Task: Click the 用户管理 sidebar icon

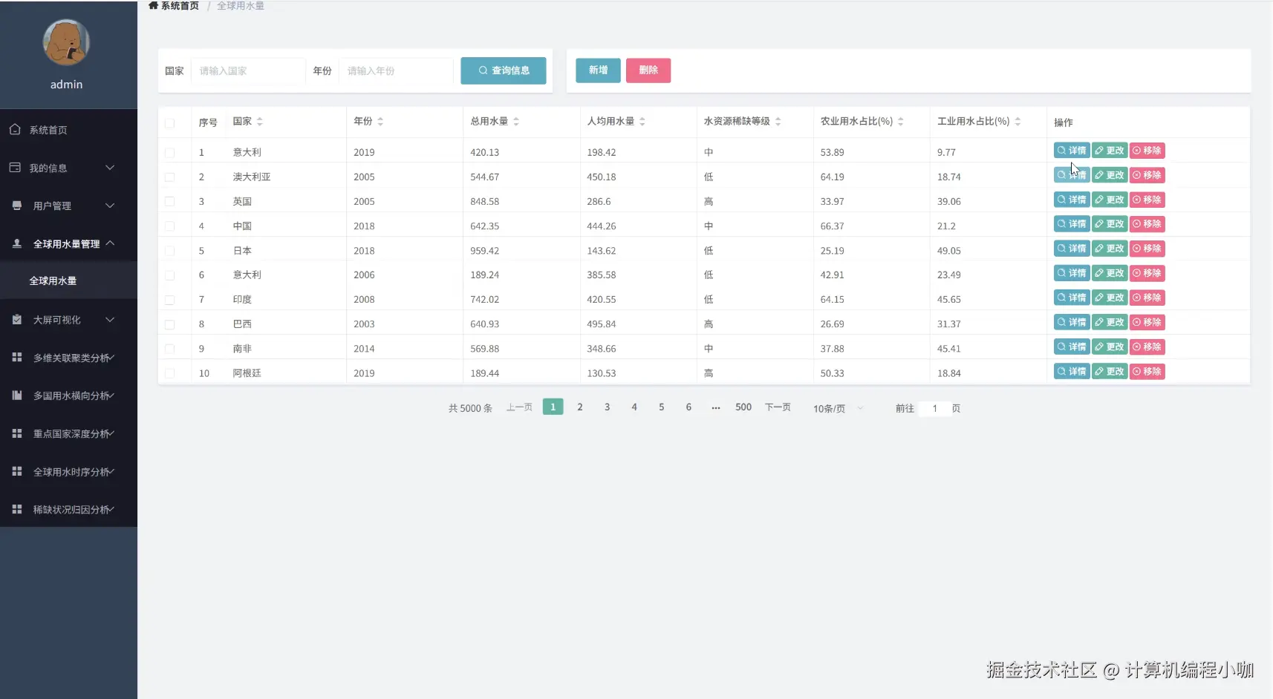Action: pyautogui.click(x=17, y=206)
